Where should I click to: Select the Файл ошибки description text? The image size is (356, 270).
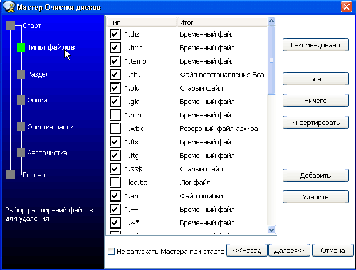coord(201,196)
